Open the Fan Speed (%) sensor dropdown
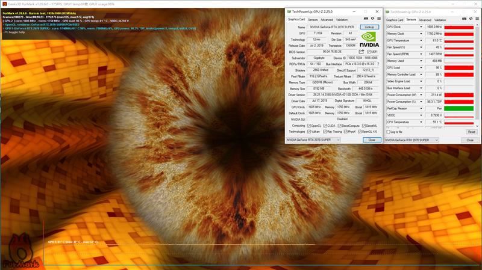482x270 pixels. pos(421,48)
